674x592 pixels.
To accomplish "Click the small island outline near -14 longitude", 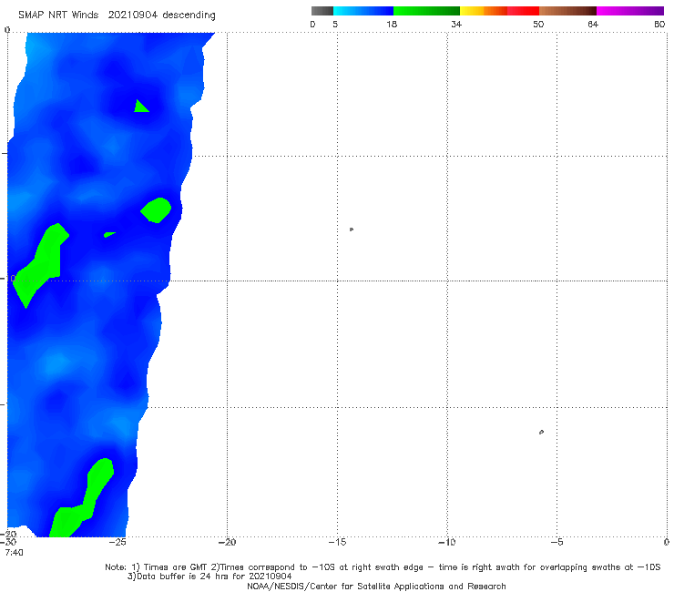I will pos(352,230).
